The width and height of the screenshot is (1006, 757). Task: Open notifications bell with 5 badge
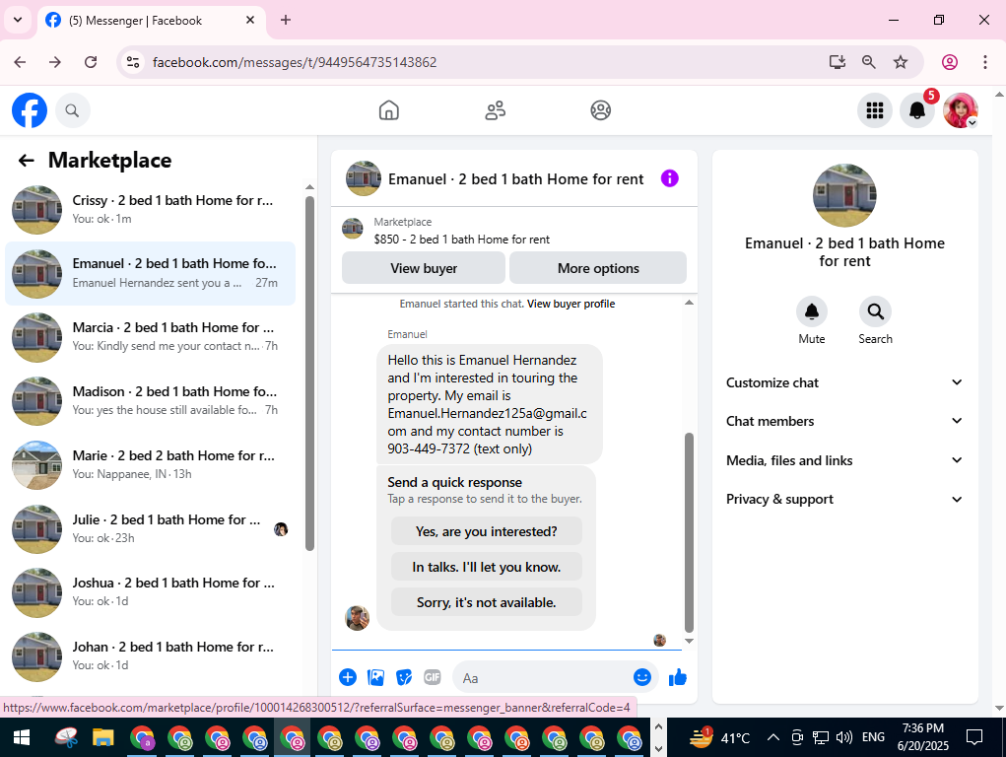pyautogui.click(x=917, y=110)
